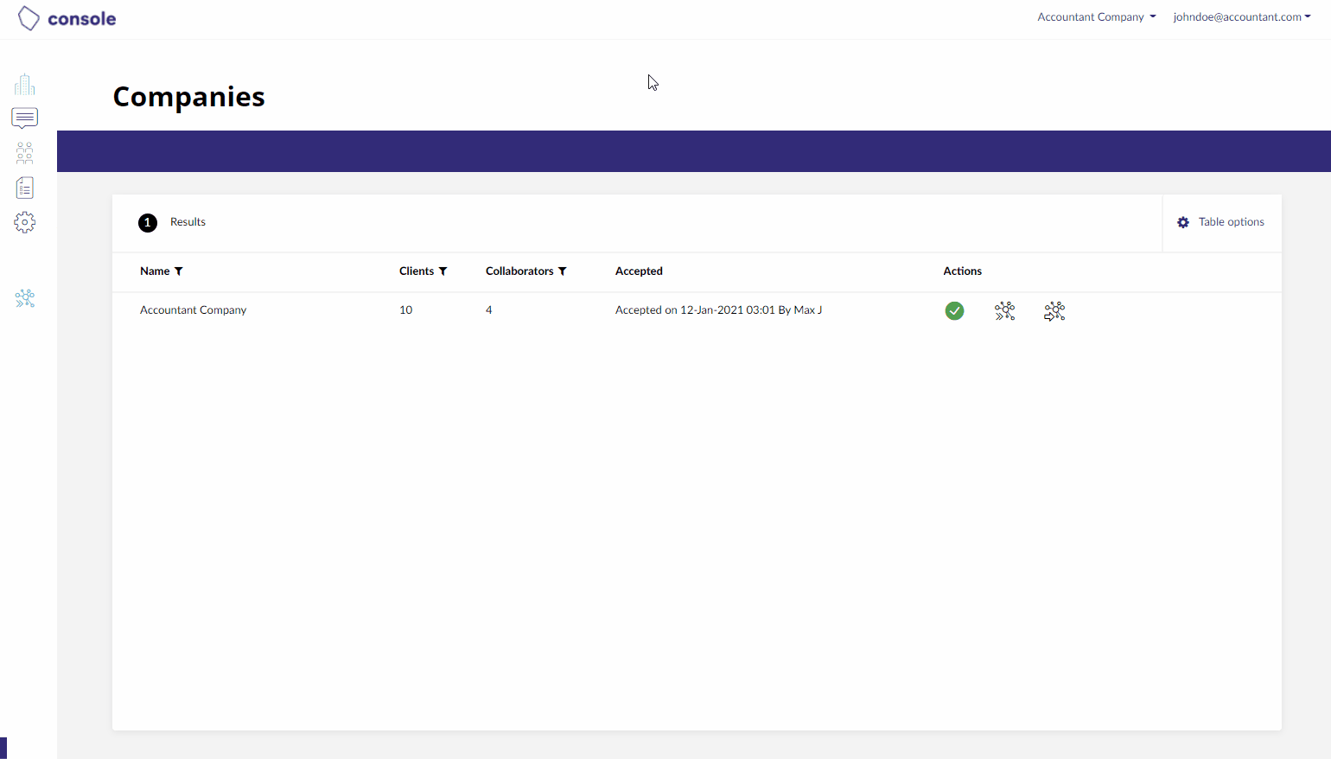Click the Accepted on 12-Jan-2021 text
The width and height of the screenshot is (1331, 759).
pyautogui.click(x=718, y=310)
